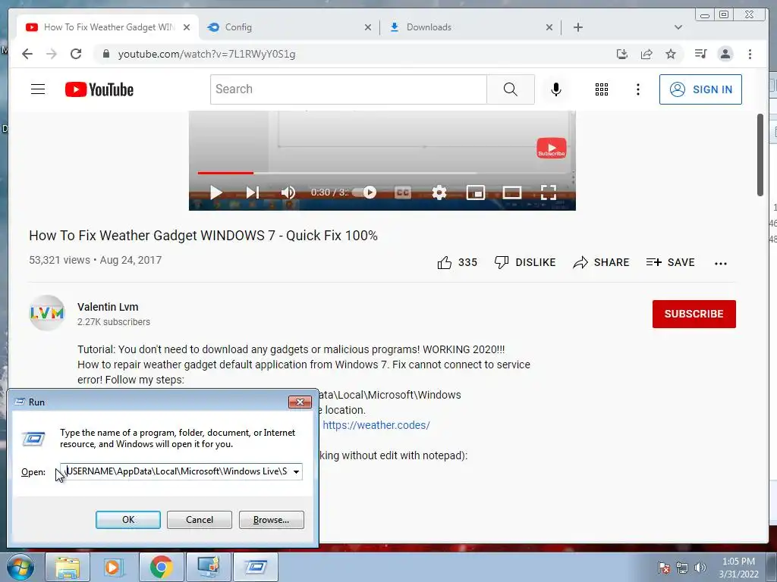
Task: Open the Chrome profile avatar
Action: tap(725, 54)
